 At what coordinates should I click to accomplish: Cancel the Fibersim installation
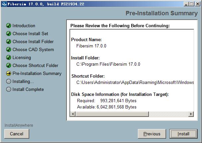[17, 134]
